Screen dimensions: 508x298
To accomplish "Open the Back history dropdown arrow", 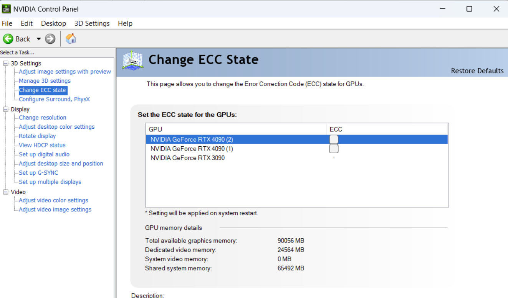I will [38, 39].
